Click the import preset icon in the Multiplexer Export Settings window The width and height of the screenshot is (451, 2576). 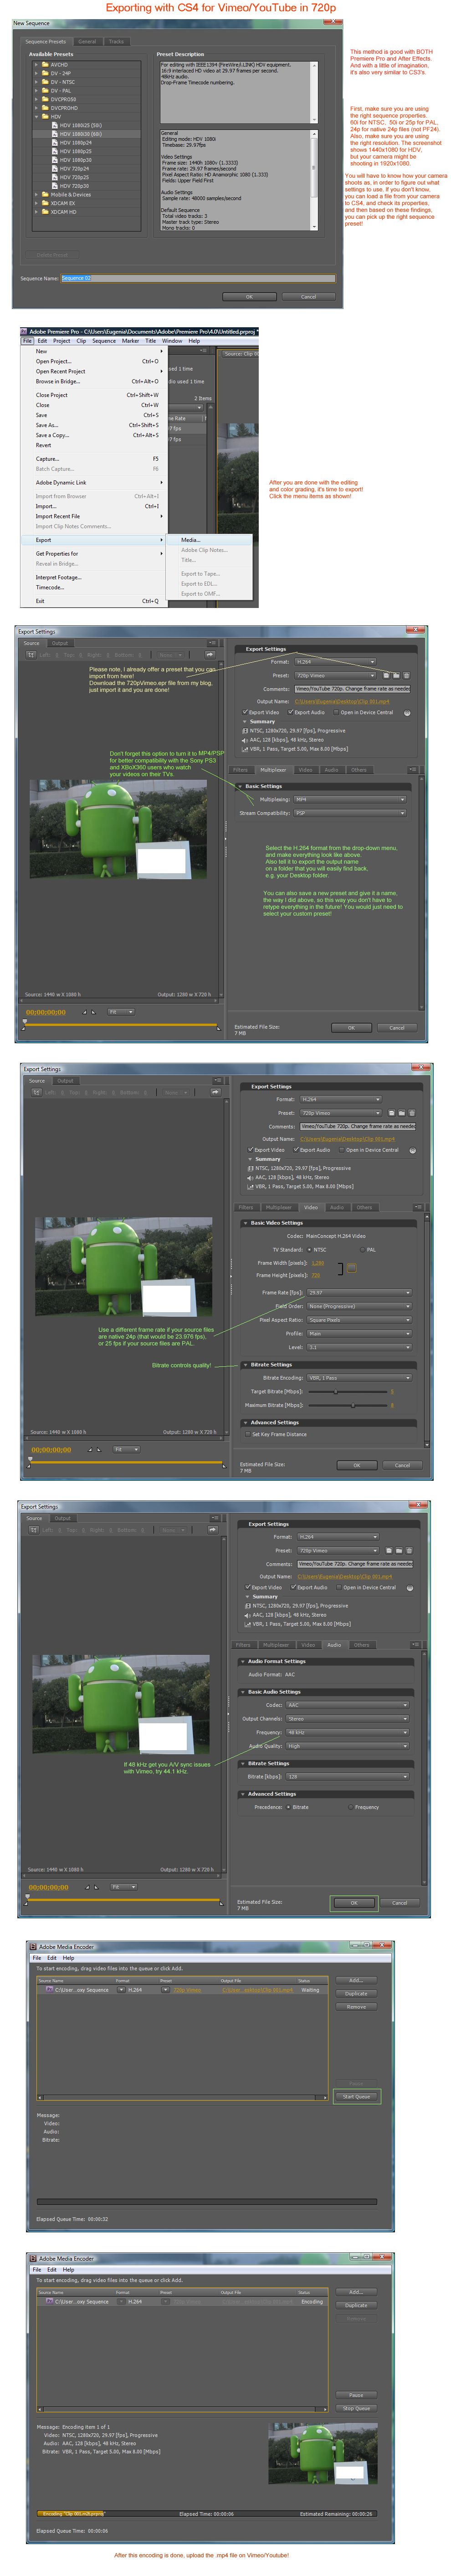click(x=396, y=675)
